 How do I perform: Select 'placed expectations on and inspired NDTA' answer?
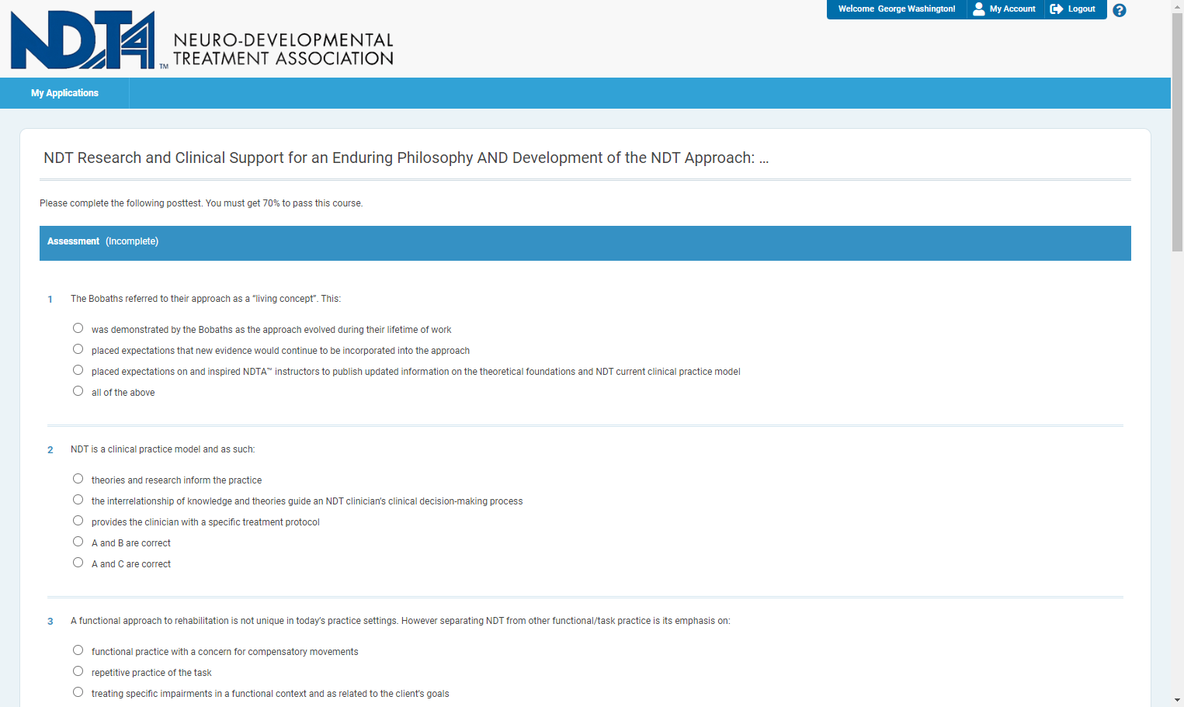(x=78, y=370)
